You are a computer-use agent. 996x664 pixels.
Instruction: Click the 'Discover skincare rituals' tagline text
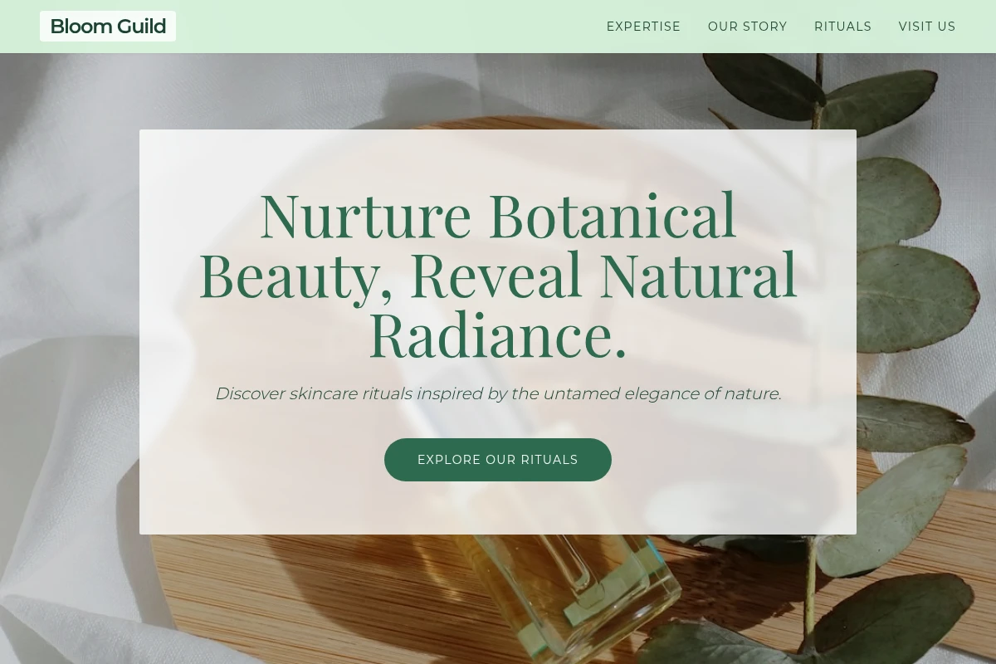click(498, 393)
